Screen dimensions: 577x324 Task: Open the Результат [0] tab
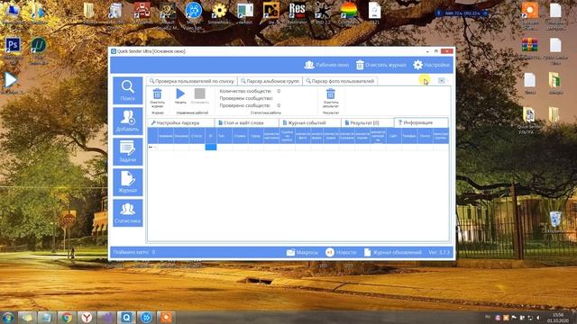(x=367, y=122)
